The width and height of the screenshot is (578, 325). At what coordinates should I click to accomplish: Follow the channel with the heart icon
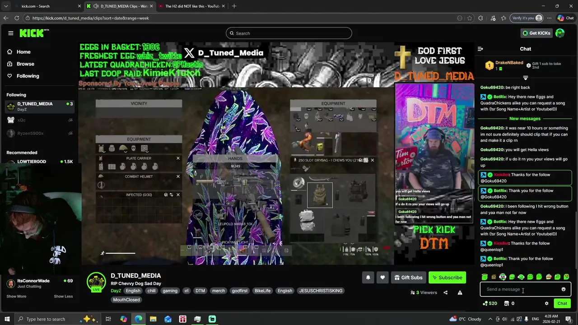click(382, 278)
